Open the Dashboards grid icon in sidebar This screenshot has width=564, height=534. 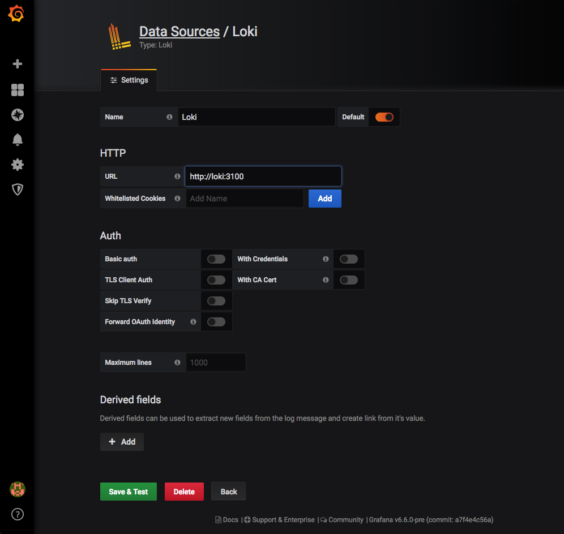point(17,90)
